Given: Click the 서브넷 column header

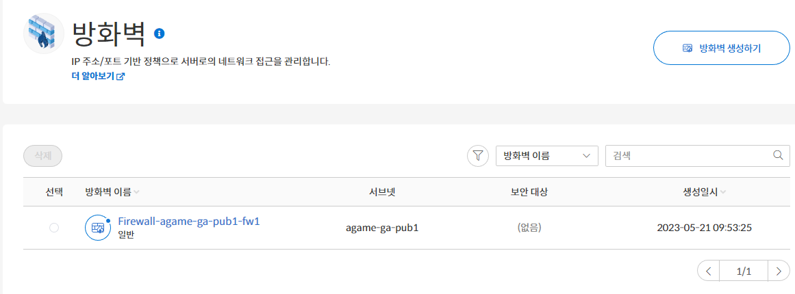Looking at the screenshot, I should point(382,191).
